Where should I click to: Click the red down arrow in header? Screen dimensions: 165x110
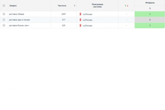click(128, 6)
